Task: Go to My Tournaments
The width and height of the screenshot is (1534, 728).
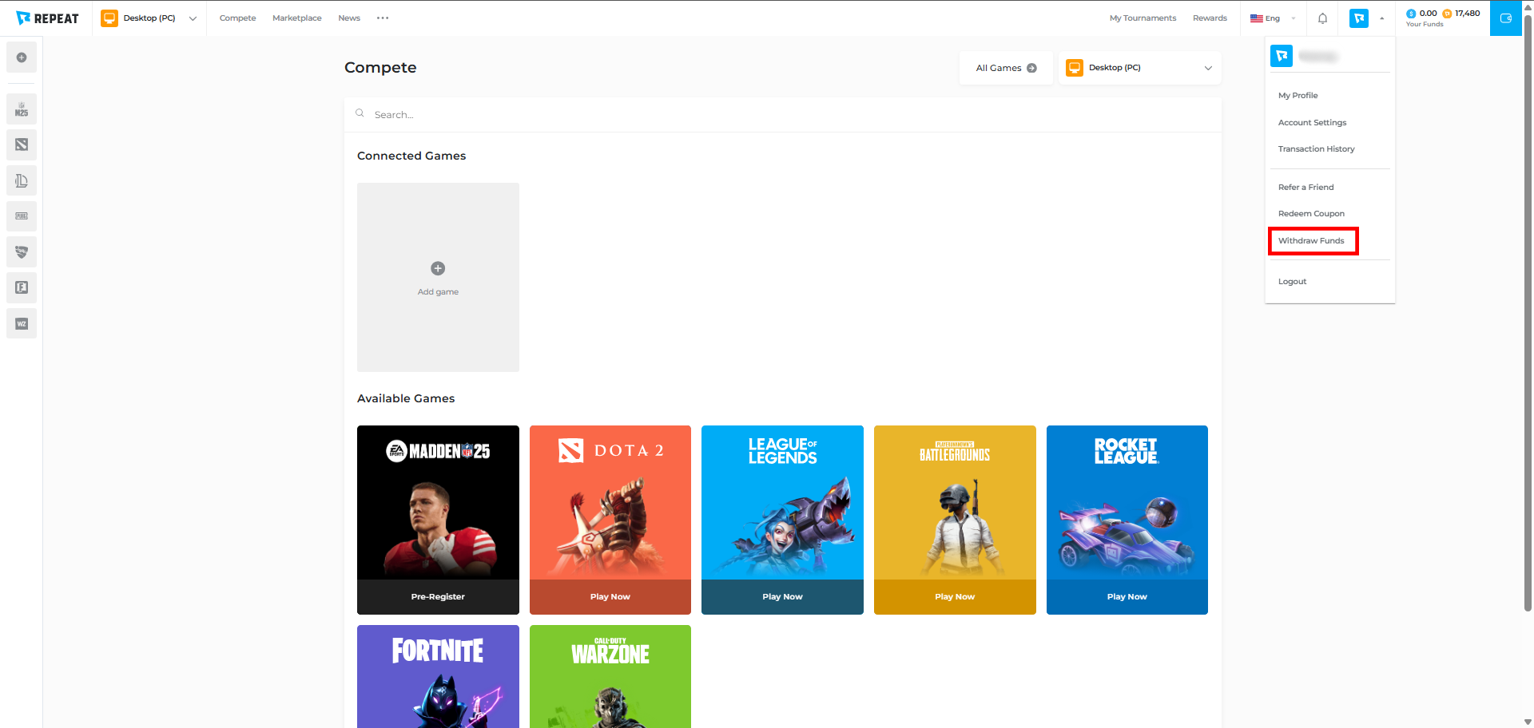Action: 1143,18
